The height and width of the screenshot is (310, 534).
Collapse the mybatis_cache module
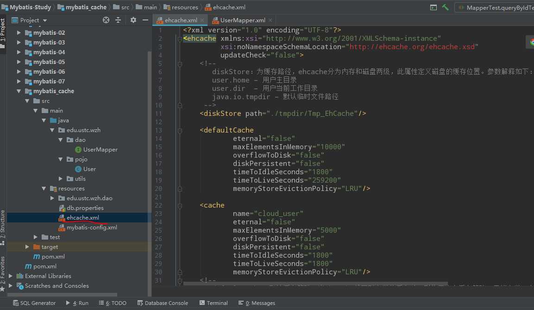pyautogui.click(x=19, y=91)
